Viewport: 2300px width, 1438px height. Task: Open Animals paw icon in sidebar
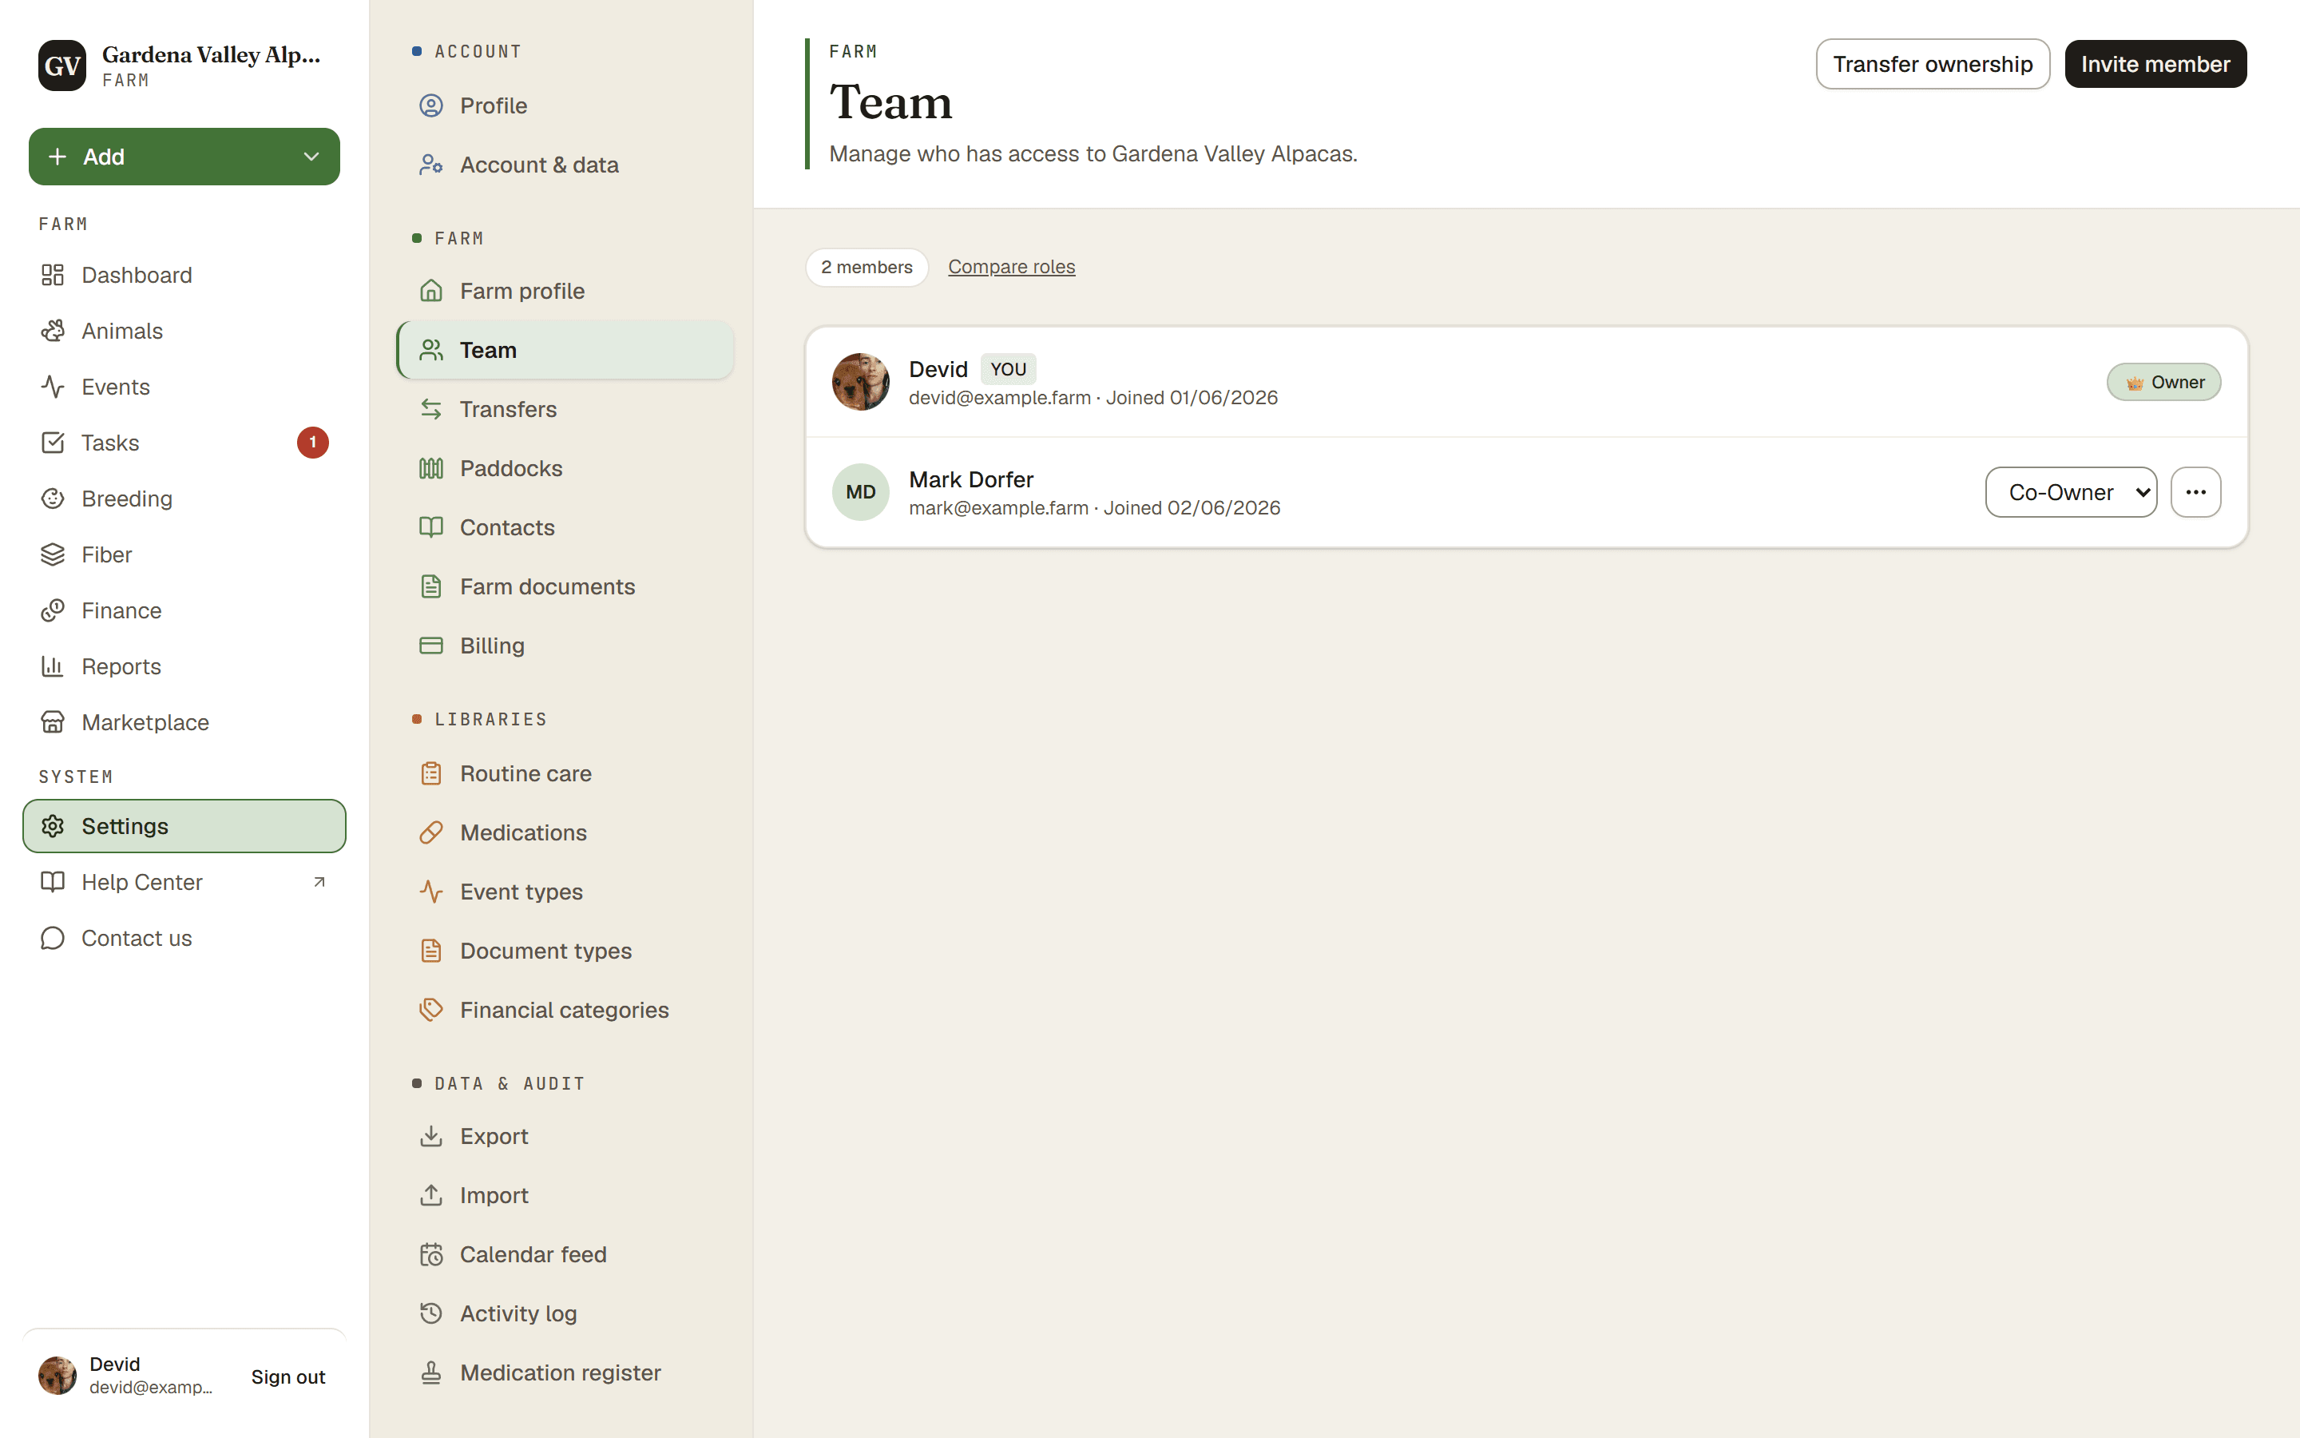(52, 331)
